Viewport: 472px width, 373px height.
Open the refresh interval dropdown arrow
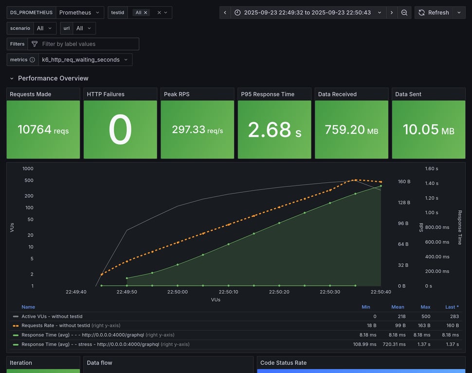tap(459, 13)
